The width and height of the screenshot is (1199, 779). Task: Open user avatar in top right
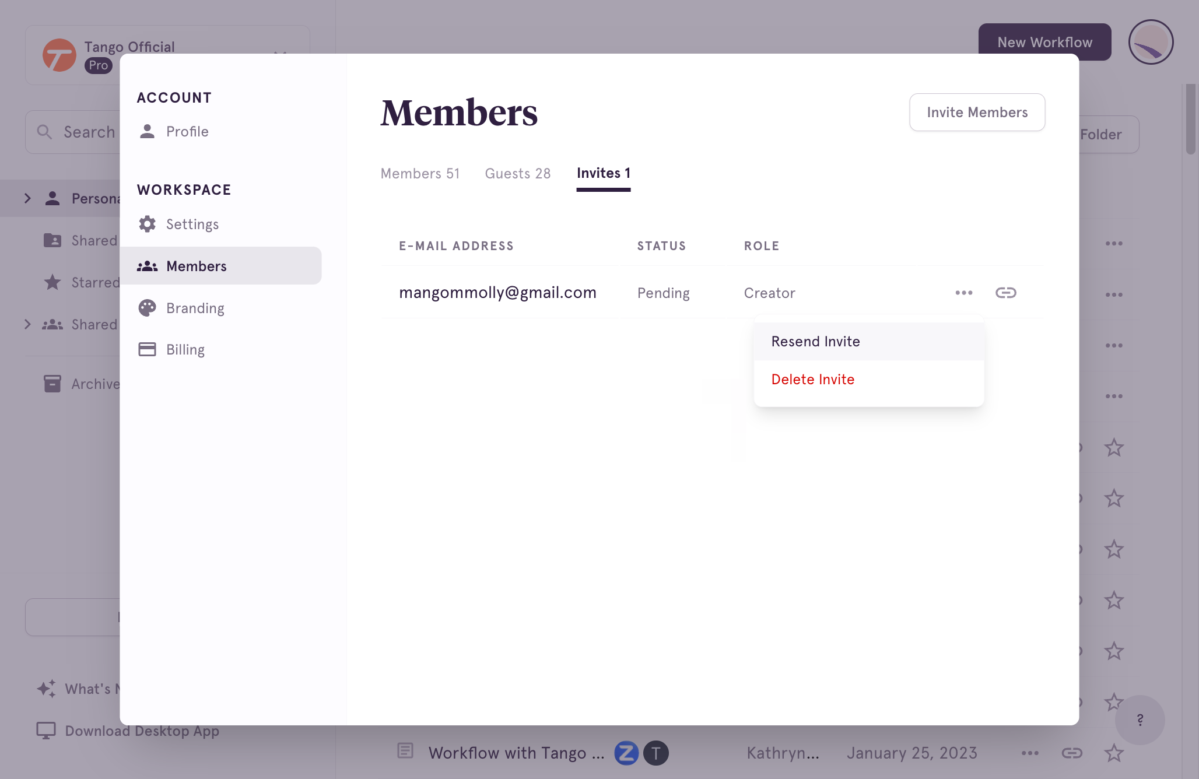point(1151,42)
